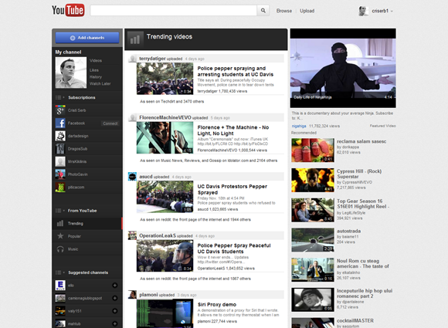Play UC Davis Protestors Pepper Sprayed thumbnail
Viewport: 448px width, 328px height.
click(x=165, y=197)
